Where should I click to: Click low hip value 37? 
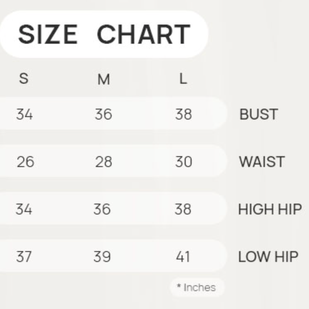click(24, 257)
